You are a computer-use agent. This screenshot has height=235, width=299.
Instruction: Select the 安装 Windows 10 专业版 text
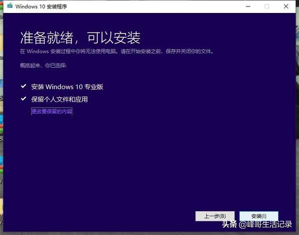coord(67,87)
